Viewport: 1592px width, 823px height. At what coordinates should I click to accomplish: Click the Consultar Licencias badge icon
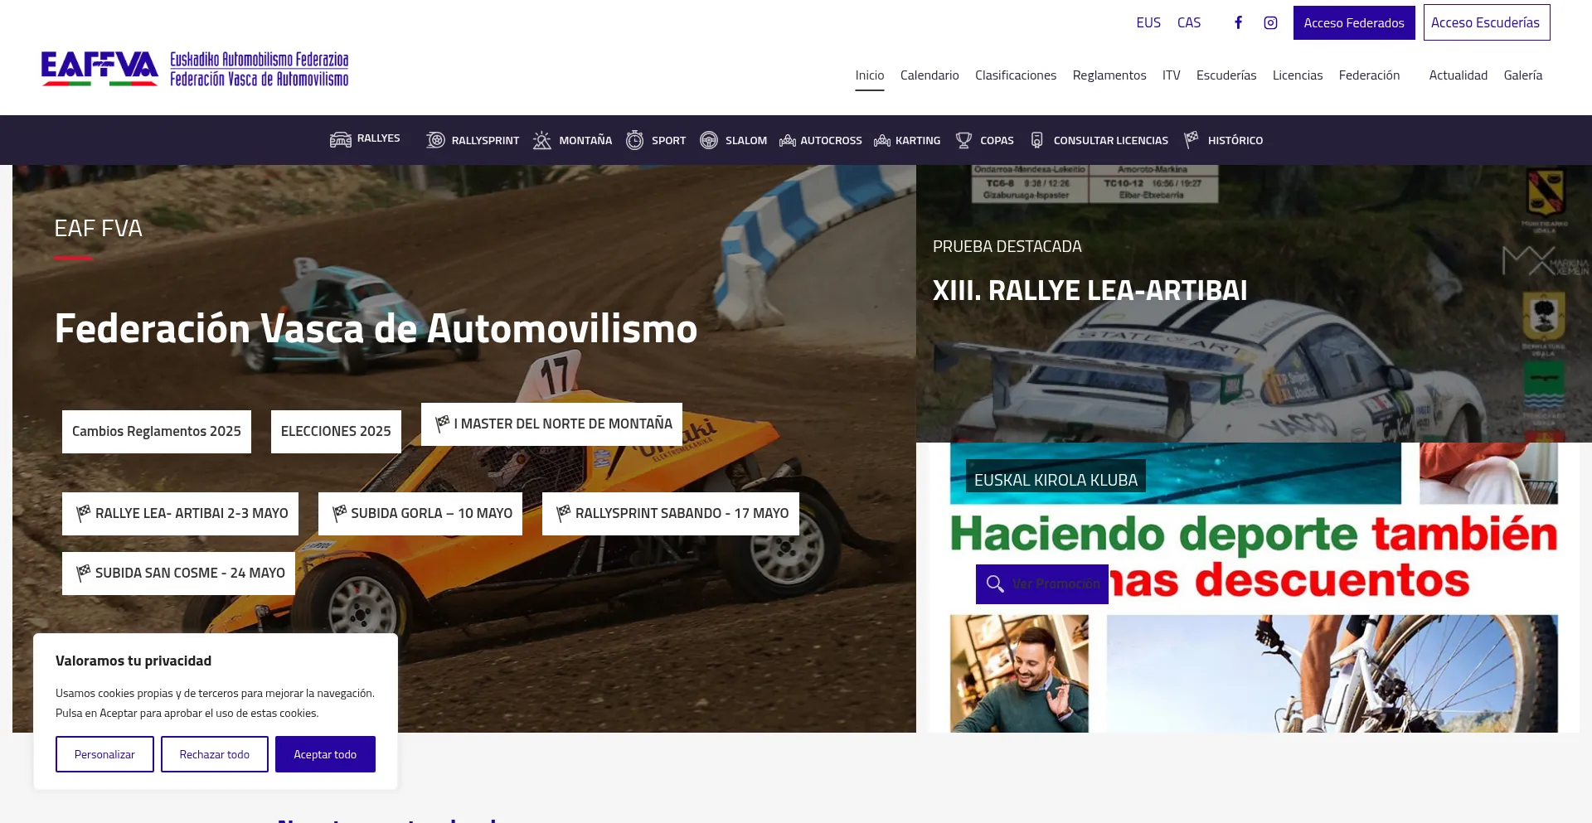1036,140
